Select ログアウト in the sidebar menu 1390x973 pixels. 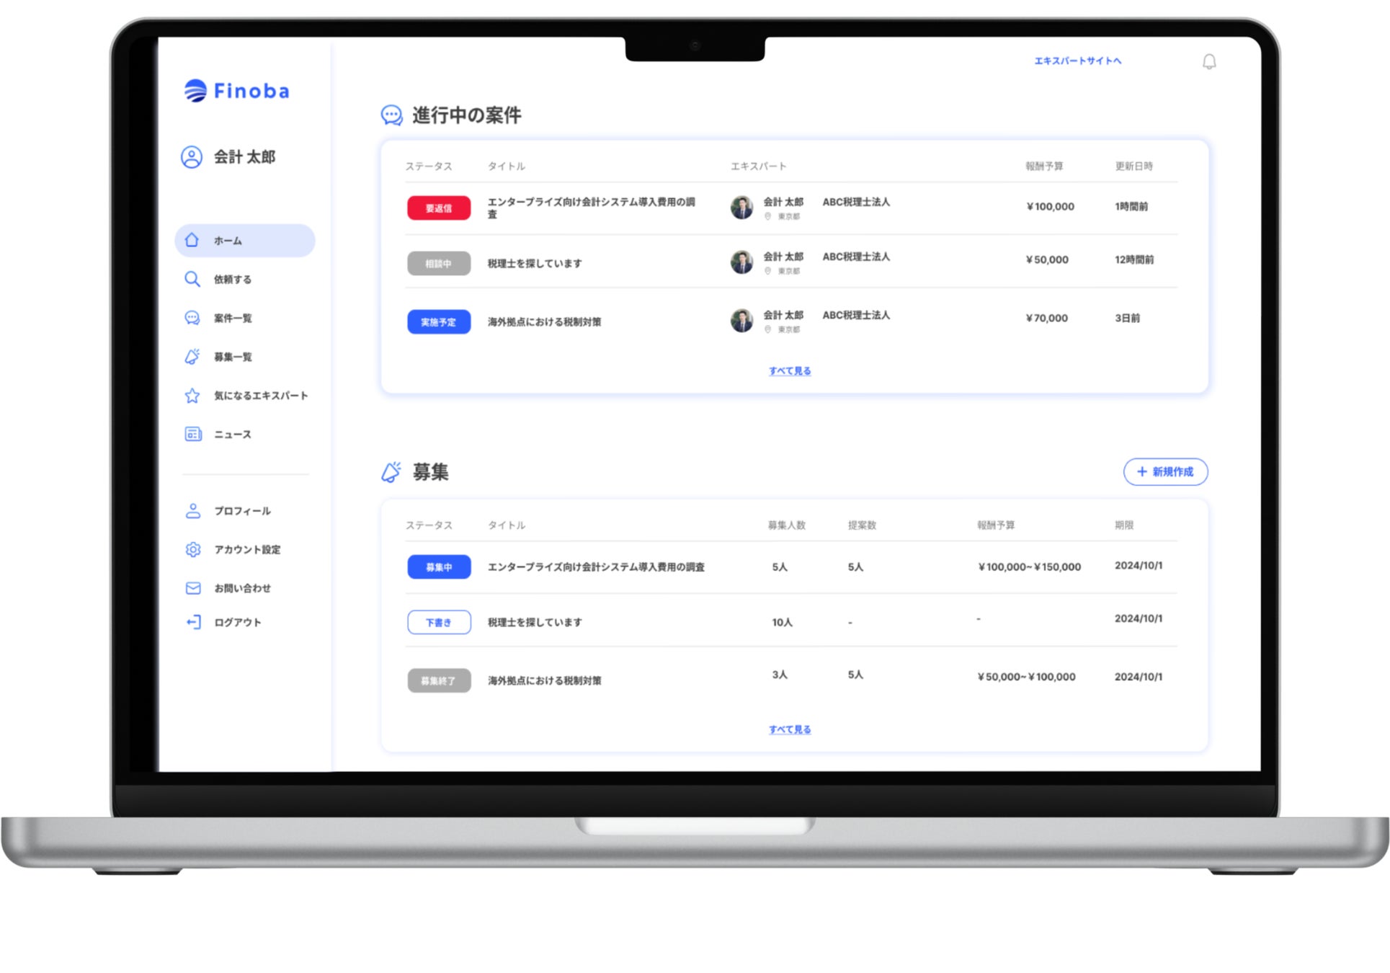coord(237,622)
